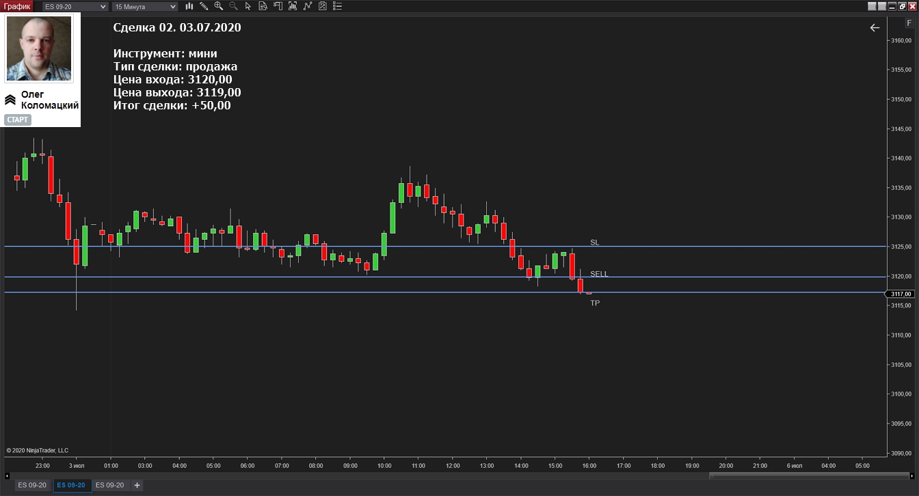Click the white left arrow on chart
The height and width of the screenshot is (496, 919).
coord(875,28)
